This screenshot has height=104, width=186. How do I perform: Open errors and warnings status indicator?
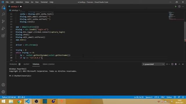click(x=21, y=97)
